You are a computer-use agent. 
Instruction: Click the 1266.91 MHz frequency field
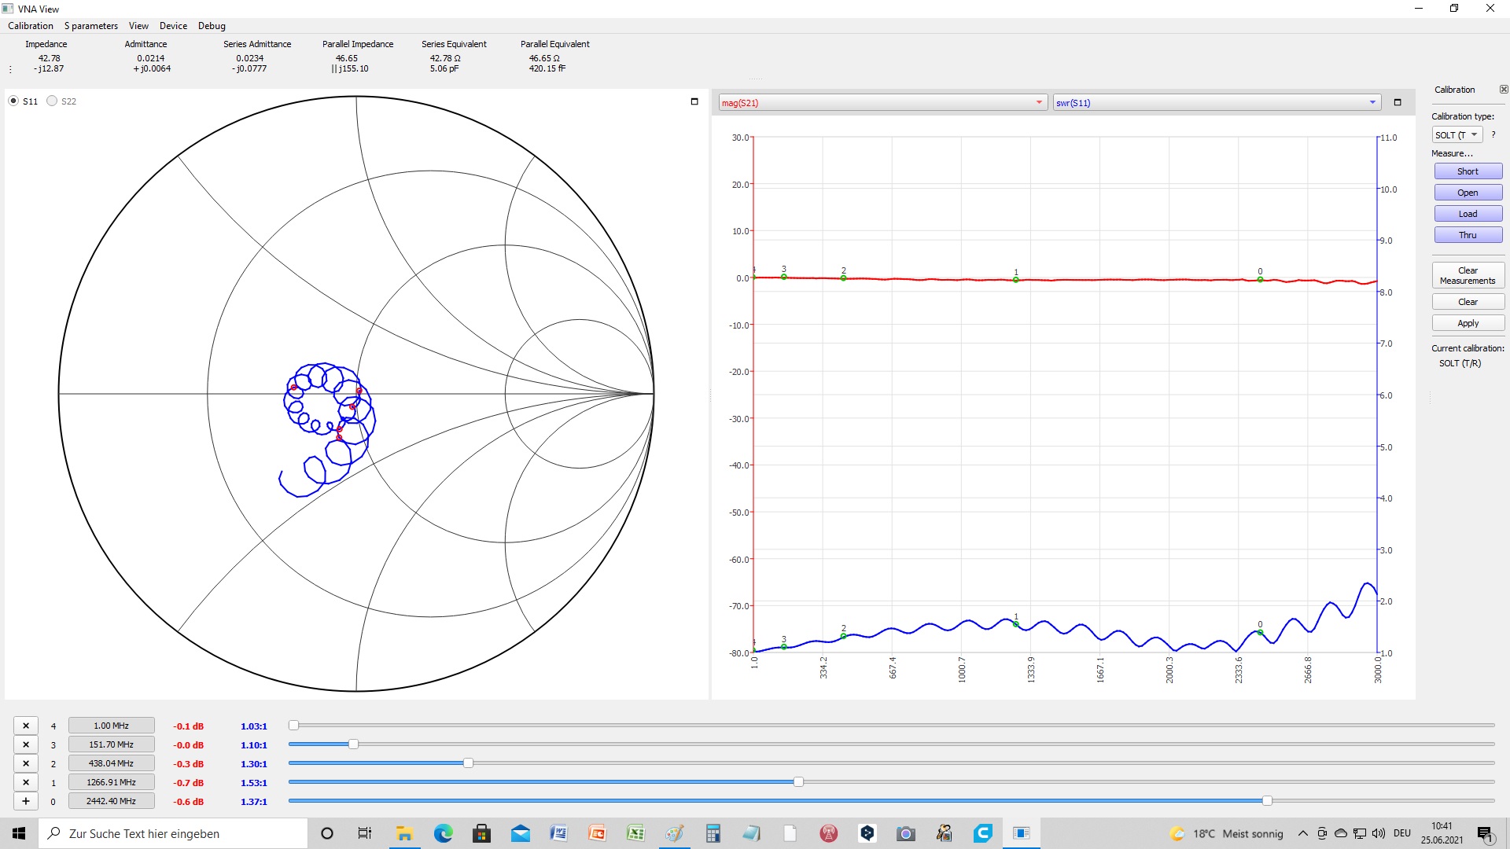[x=111, y=782]
